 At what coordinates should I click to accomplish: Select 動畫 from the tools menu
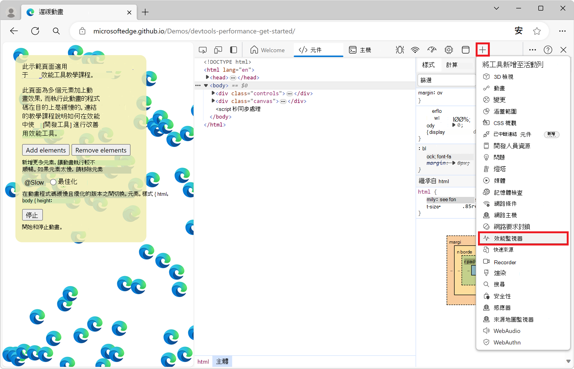click(523, 88)
